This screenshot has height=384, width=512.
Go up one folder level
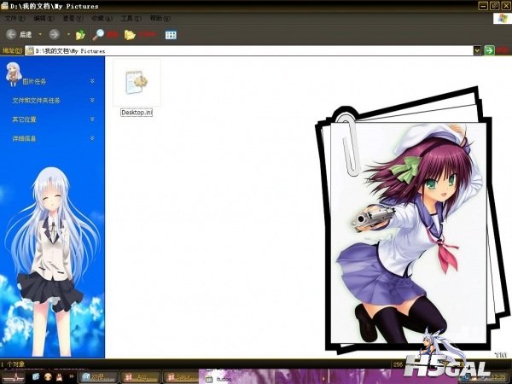click(x=80, y=35)
